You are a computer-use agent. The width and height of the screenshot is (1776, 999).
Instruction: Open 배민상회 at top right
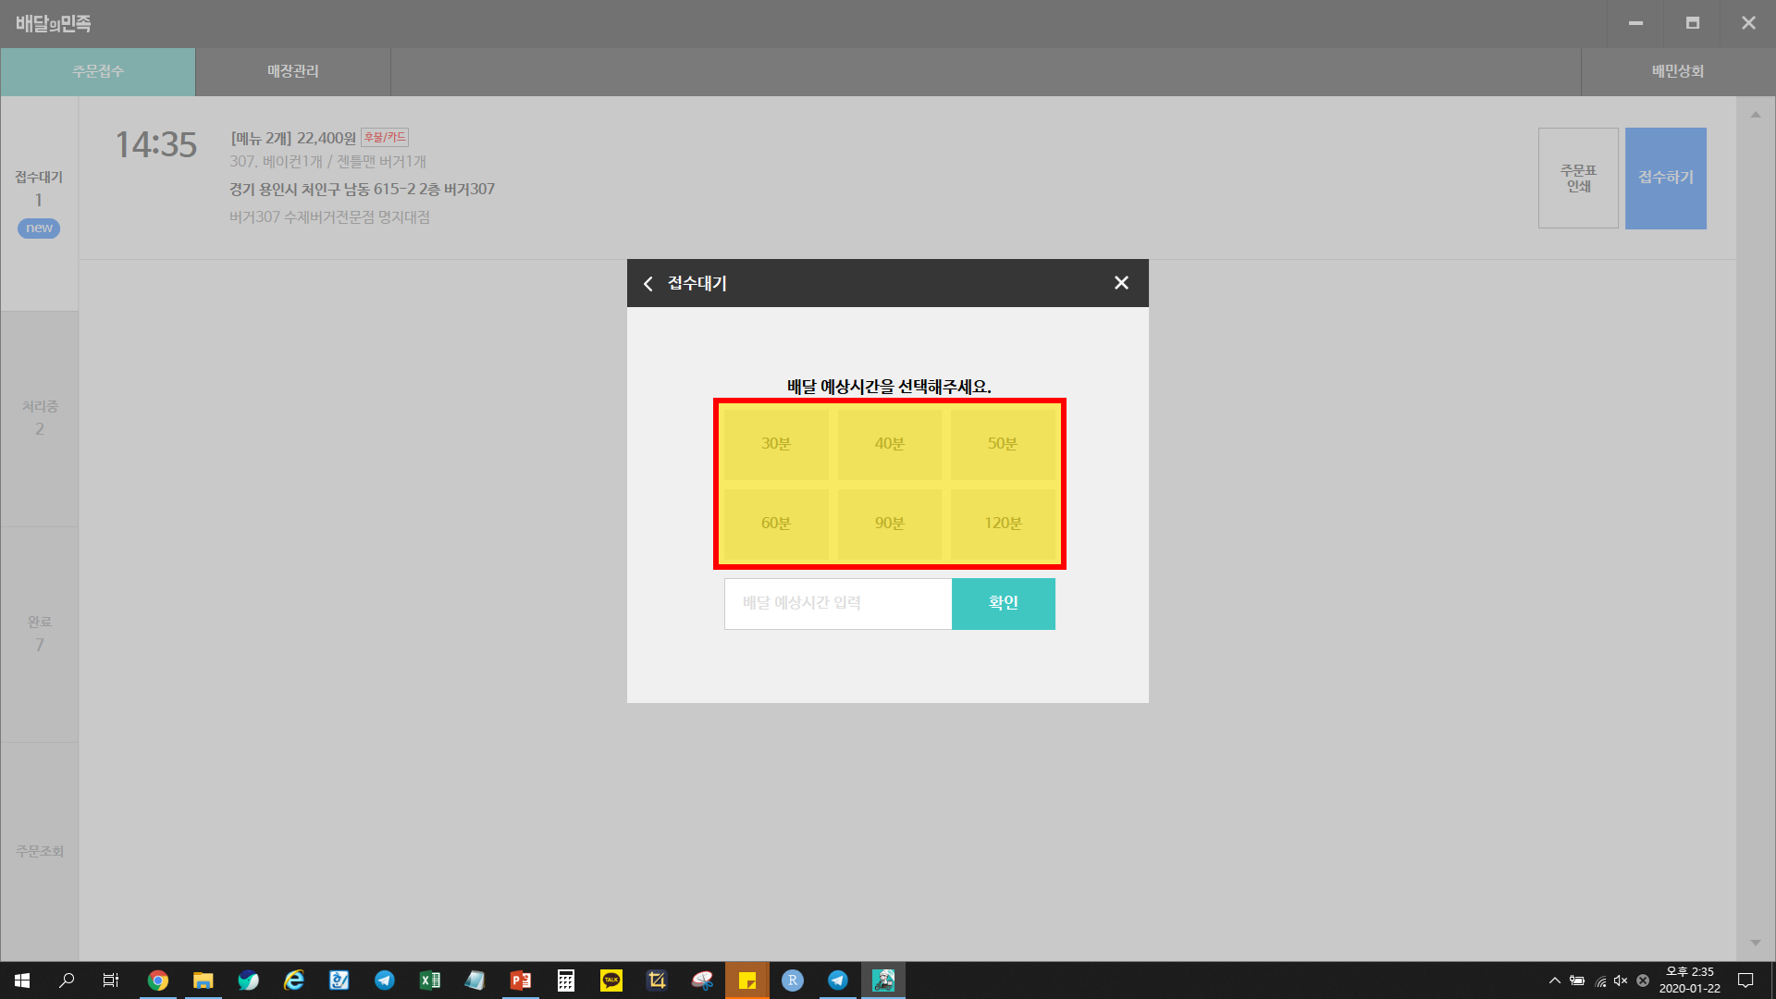click(x=1677, y=71)
